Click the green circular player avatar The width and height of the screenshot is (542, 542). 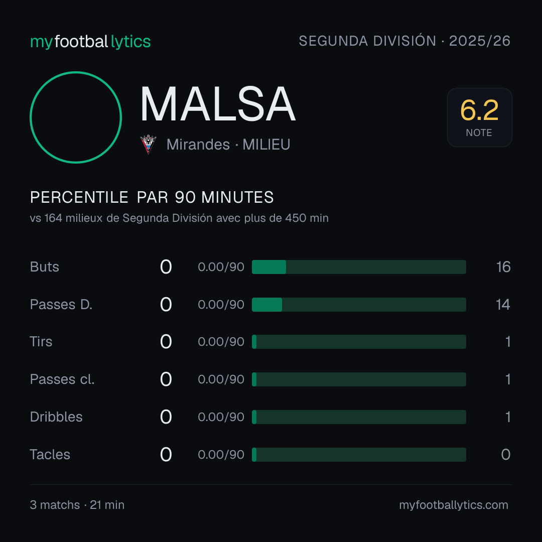coord(76,117)
